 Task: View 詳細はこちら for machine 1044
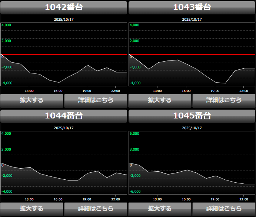pos(96,209)
